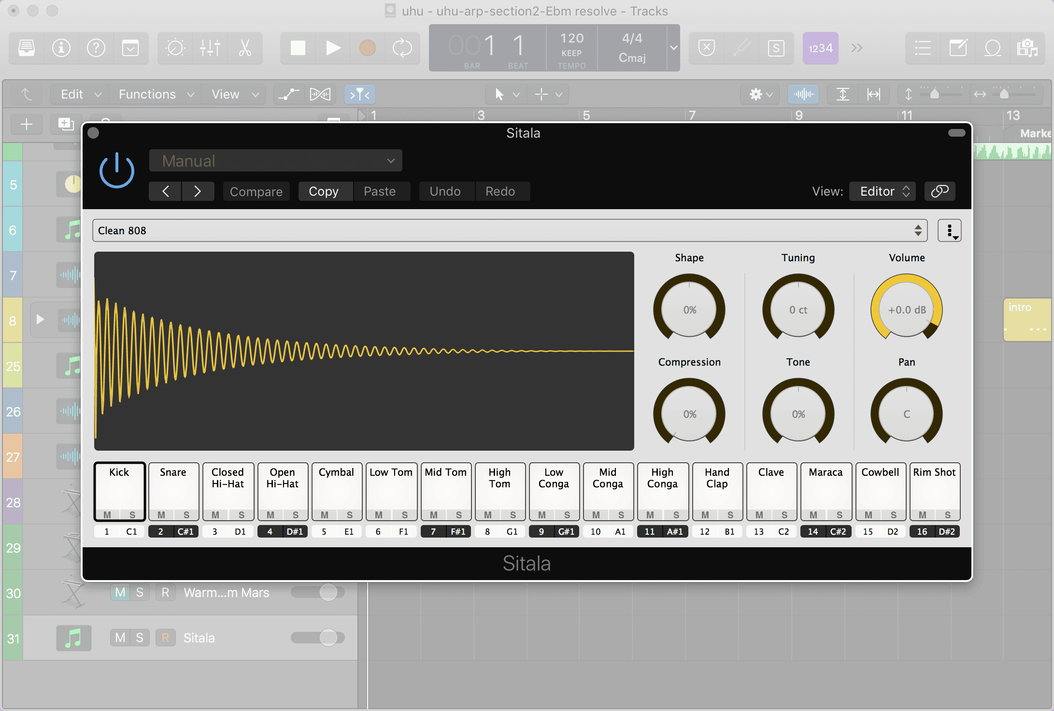Go to next preset with right arrow
Viewport: 1054px width, 711px height.
pos(198,191)
